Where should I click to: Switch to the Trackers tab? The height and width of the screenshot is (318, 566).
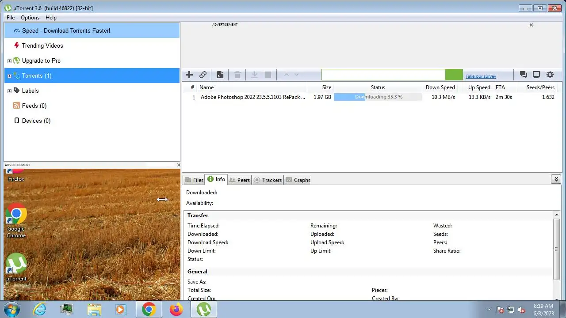pos(268,180)
